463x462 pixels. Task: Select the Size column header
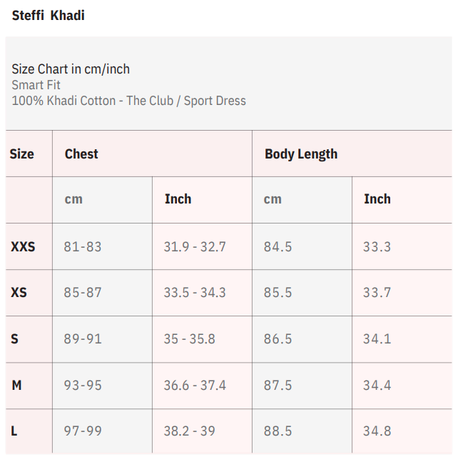22,154
